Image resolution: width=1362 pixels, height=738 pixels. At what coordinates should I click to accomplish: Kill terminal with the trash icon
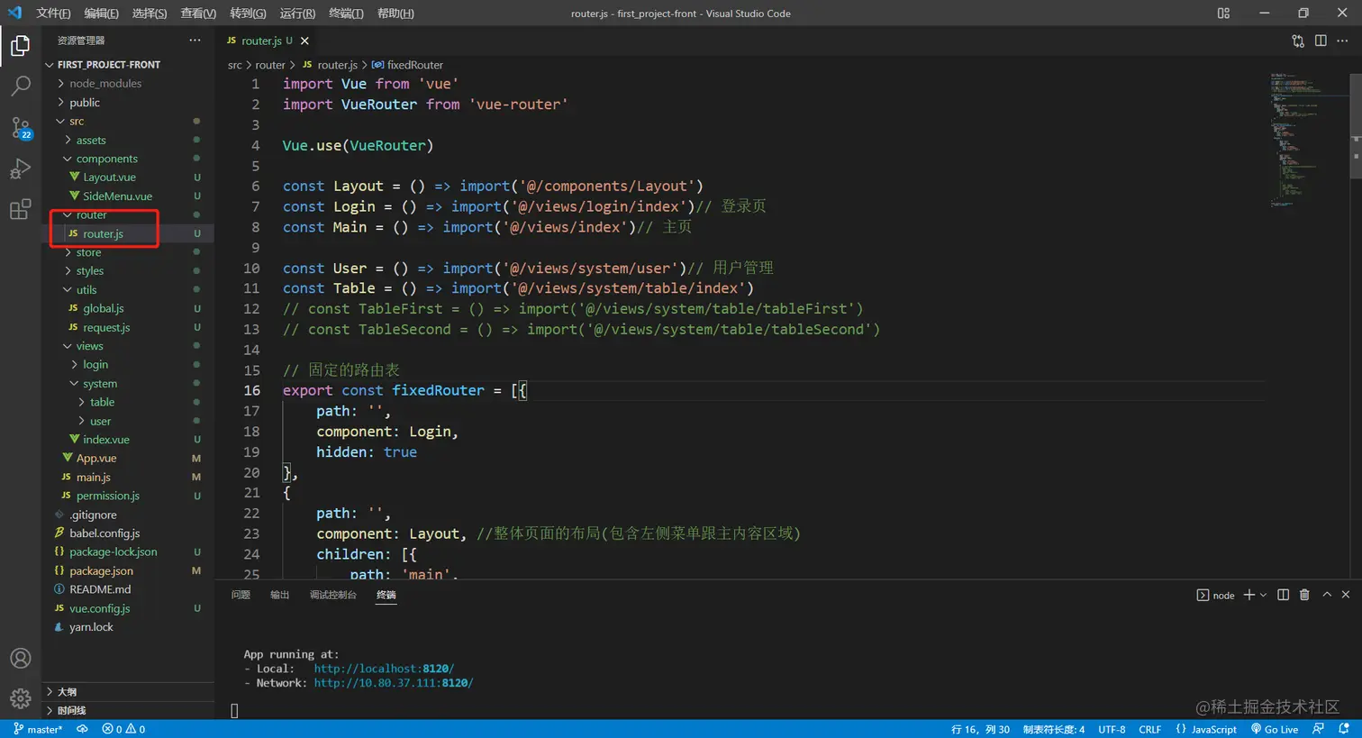point(1304,595)
